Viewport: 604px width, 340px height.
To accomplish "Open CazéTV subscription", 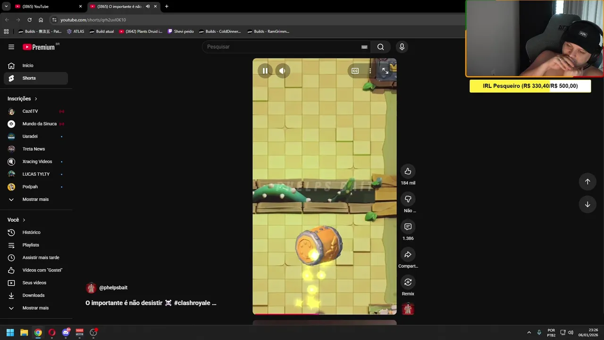I will 36,111.
